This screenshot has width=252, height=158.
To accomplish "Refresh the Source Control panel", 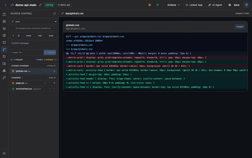I will pos(54,14).
